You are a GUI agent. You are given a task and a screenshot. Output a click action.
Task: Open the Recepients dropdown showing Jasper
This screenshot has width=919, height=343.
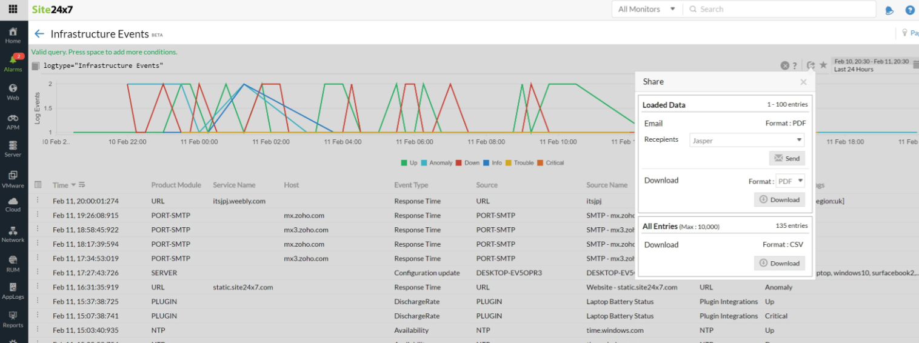pos(747,140)
